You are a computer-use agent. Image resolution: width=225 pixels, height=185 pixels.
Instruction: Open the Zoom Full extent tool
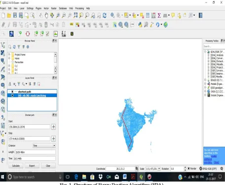pyautogui.click(x=75, y=15)
